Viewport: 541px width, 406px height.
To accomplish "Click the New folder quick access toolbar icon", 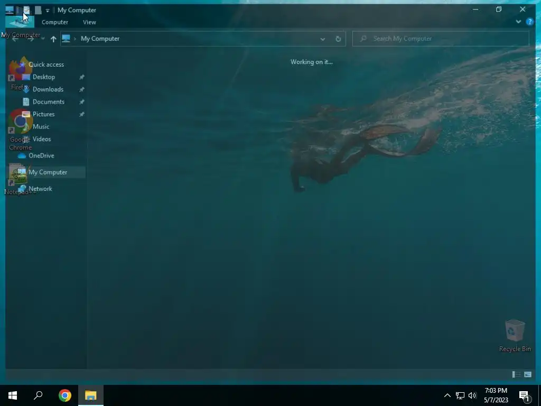I will [38, 10].
